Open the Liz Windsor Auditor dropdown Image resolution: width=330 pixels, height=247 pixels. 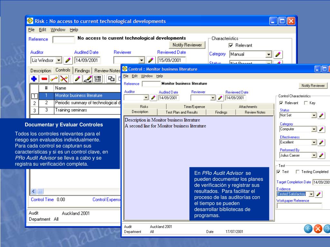click(59, 60)
